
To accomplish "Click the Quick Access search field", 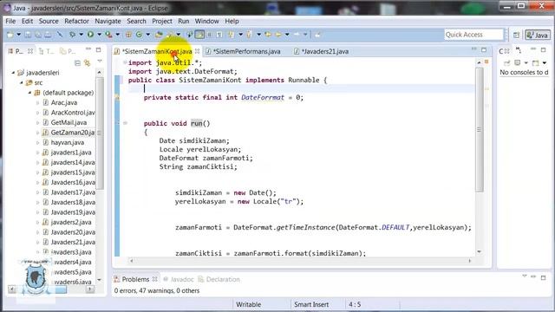I will 473,35.
